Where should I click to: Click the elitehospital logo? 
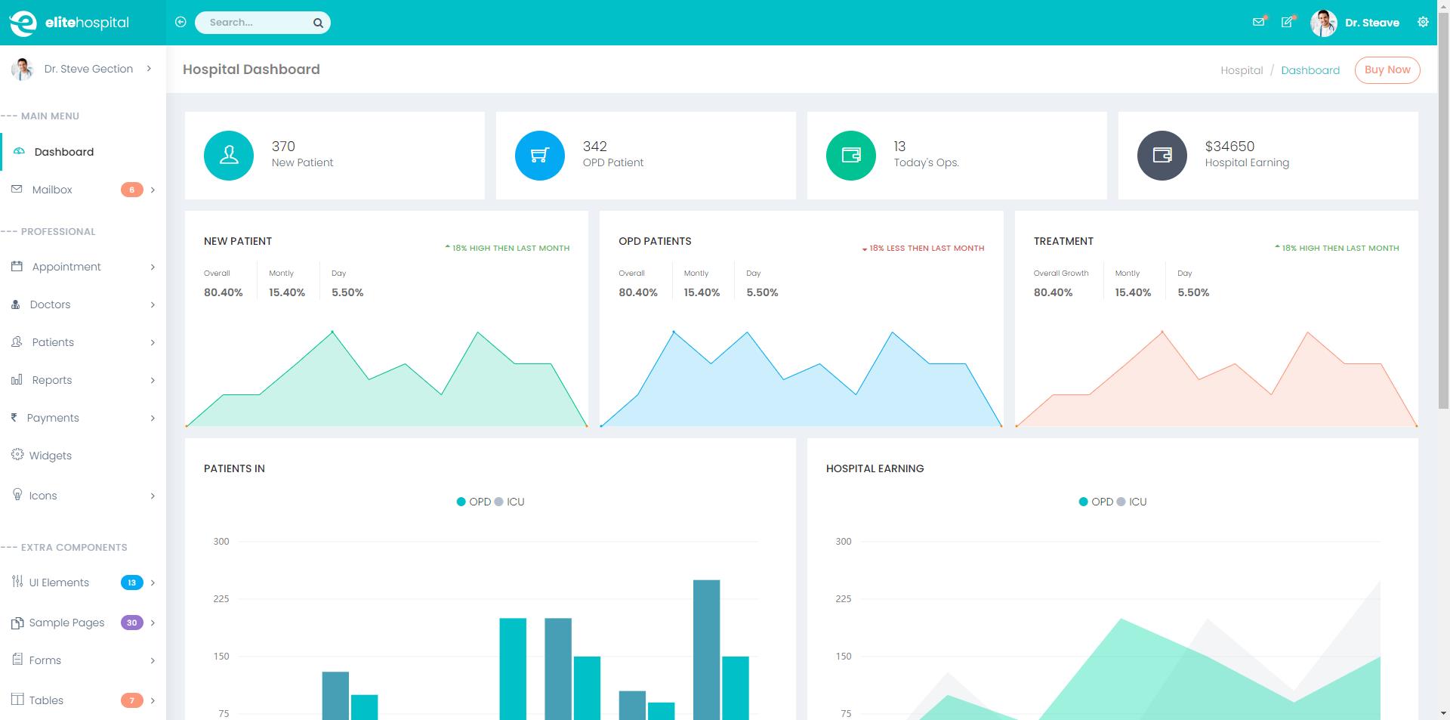click(x=69, y=23)
